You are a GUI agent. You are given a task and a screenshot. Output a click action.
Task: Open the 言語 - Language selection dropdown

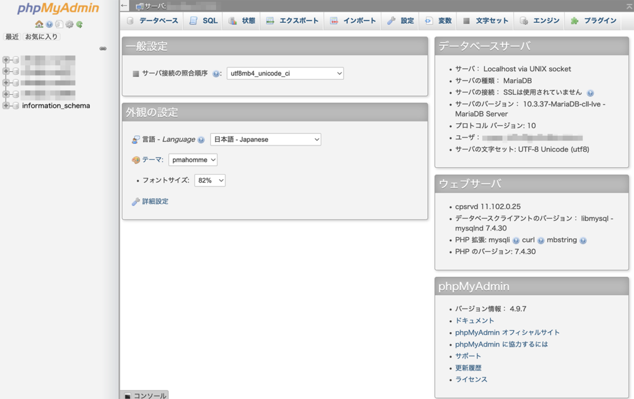tap(265, 139)
